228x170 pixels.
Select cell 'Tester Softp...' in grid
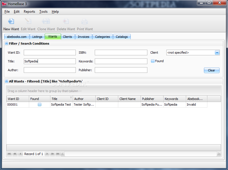(x=84, y=104)
